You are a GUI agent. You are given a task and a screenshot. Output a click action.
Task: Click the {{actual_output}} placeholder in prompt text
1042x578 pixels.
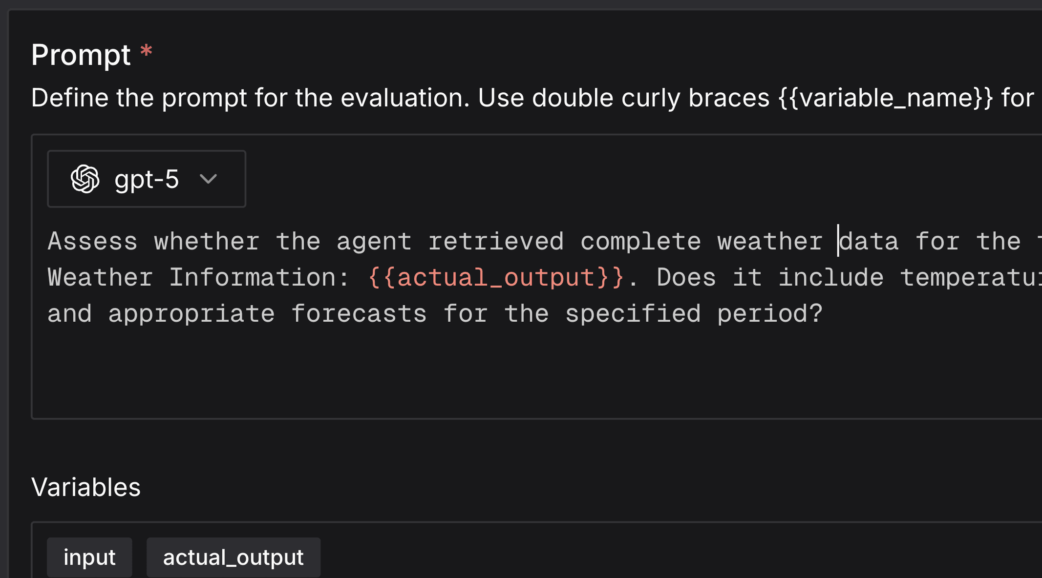point(496,278)
